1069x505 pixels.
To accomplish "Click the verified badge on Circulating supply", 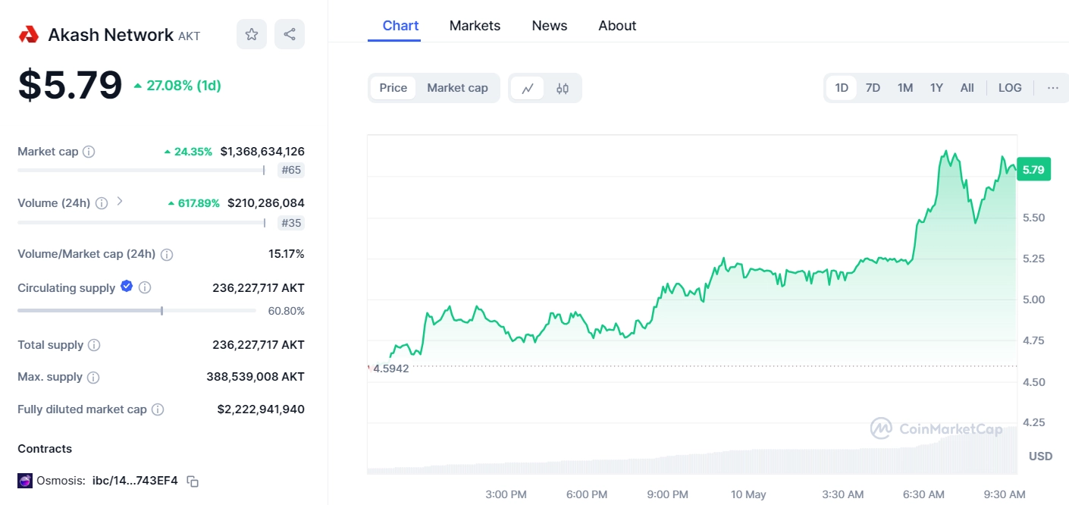I will tap(126, 287).
